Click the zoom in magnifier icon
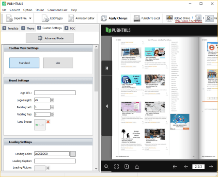This screenshot has height=177, width=218. click(106, 166)
